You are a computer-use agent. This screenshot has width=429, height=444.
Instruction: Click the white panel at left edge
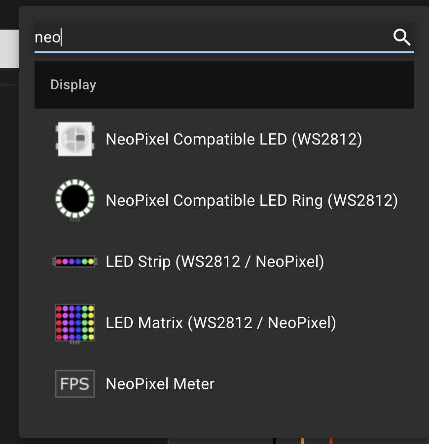9,48
